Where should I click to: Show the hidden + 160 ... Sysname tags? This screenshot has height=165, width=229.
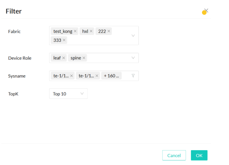(x=111, y=76)
